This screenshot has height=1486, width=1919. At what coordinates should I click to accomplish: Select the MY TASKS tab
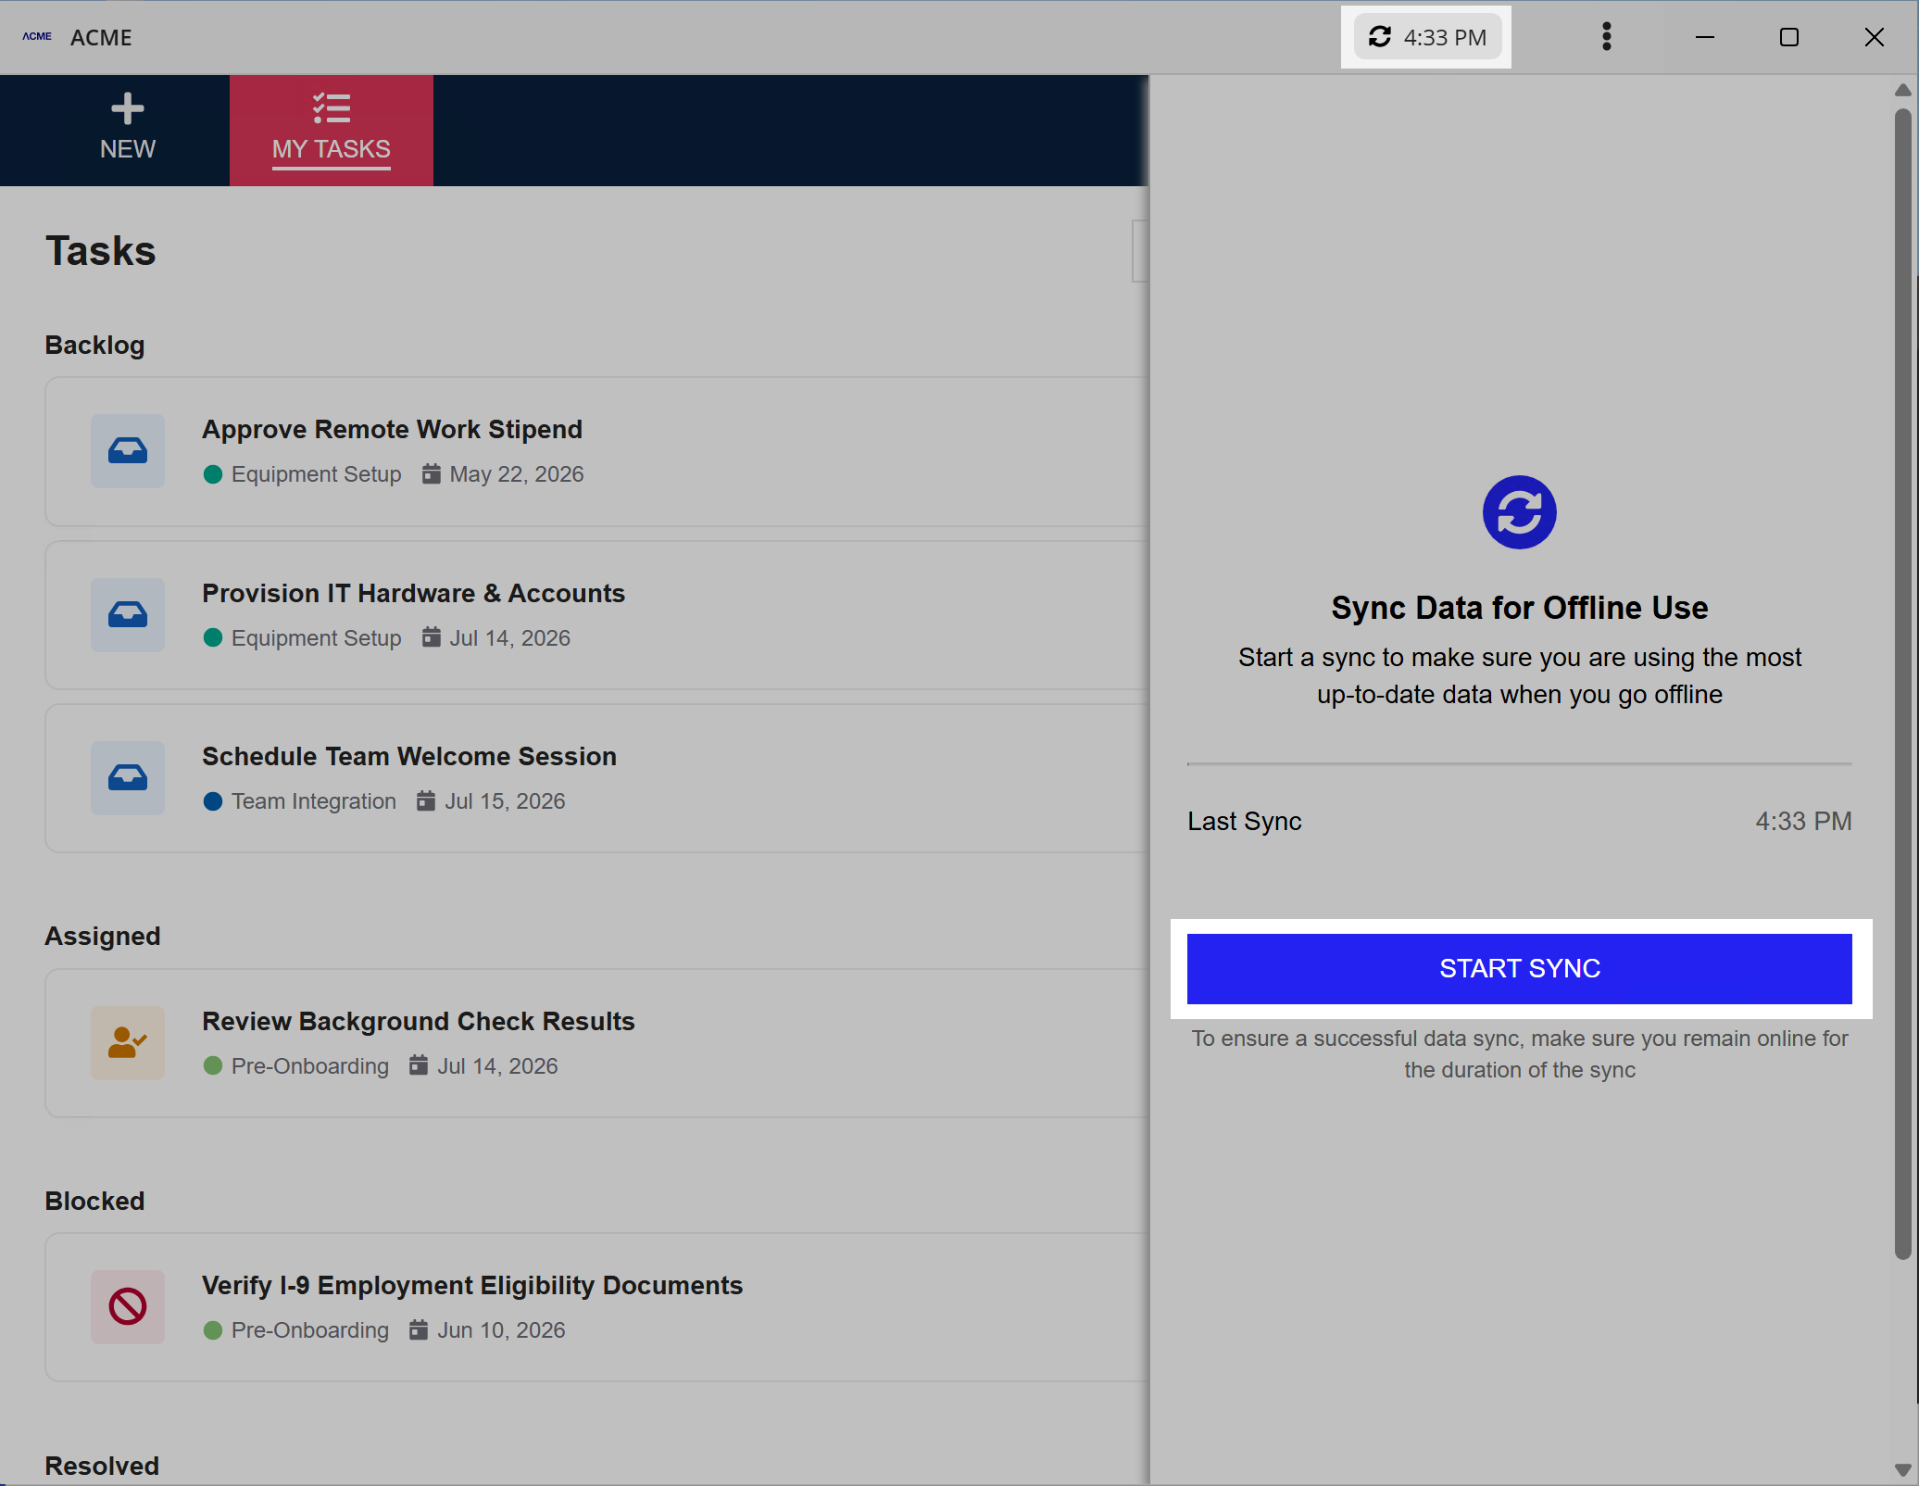click(x=332, y=131)
